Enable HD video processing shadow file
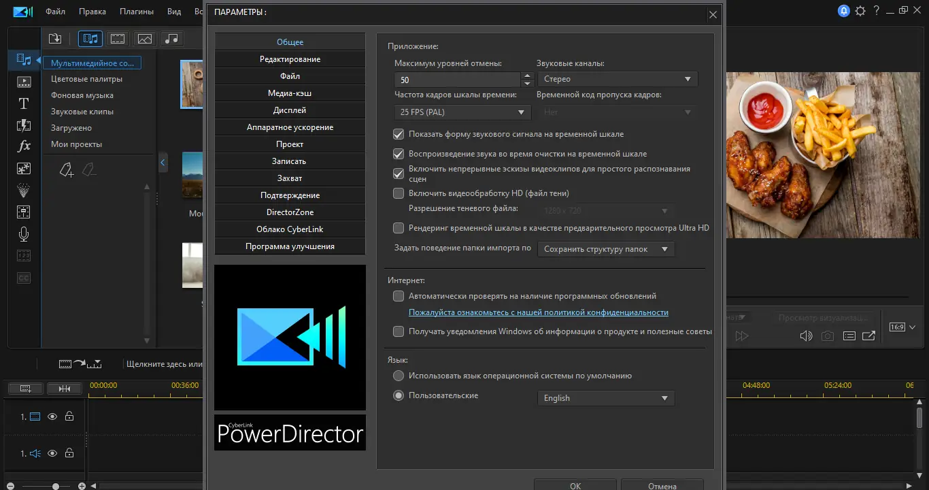 pyautogui.click(x=399, y=193)
